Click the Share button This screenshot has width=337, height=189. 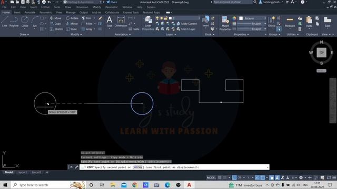pyautogui.click(x=112, y=2)
